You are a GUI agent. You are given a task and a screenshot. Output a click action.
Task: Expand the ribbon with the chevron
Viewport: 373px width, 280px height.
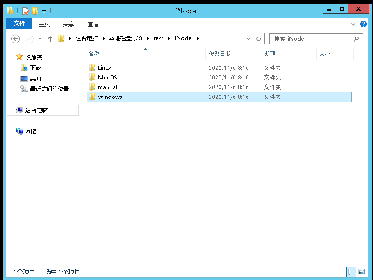tap(353, 24)
